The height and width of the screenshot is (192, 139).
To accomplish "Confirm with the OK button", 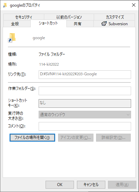I will (60, 184).
